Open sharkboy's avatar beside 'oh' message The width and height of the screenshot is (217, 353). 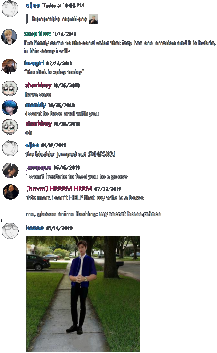click(10, 127)
